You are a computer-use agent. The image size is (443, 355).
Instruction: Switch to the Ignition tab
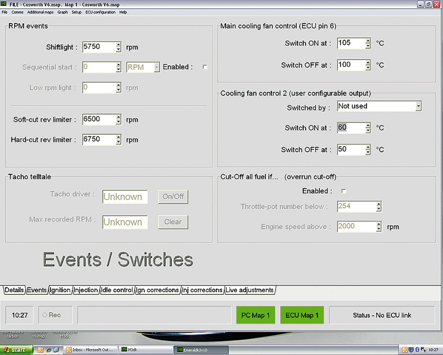[60, 290]
